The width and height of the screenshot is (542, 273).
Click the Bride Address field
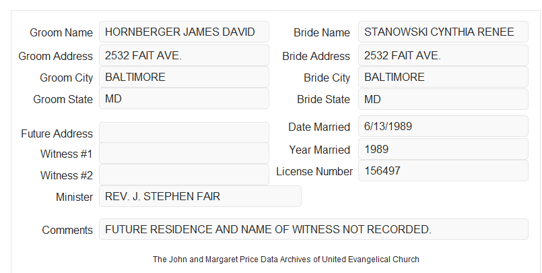443,55
